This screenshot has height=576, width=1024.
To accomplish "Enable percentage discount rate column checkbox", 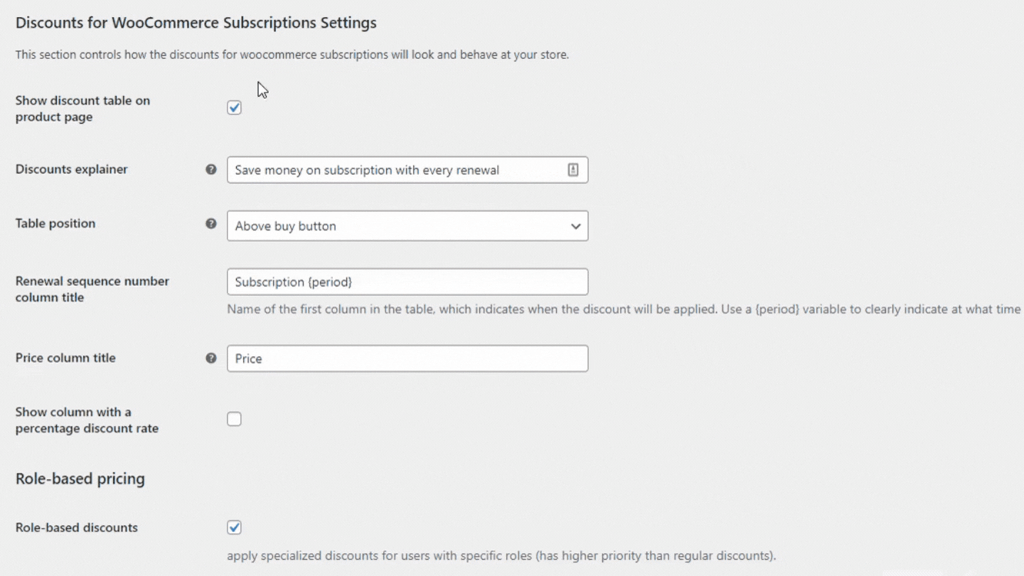I will coord(234,419).
